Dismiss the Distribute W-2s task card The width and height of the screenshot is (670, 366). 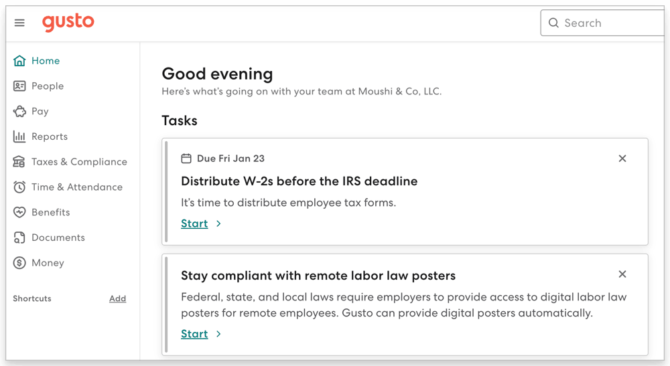[622, 159]
